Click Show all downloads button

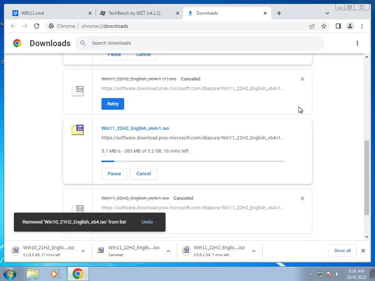click(342, 251)
